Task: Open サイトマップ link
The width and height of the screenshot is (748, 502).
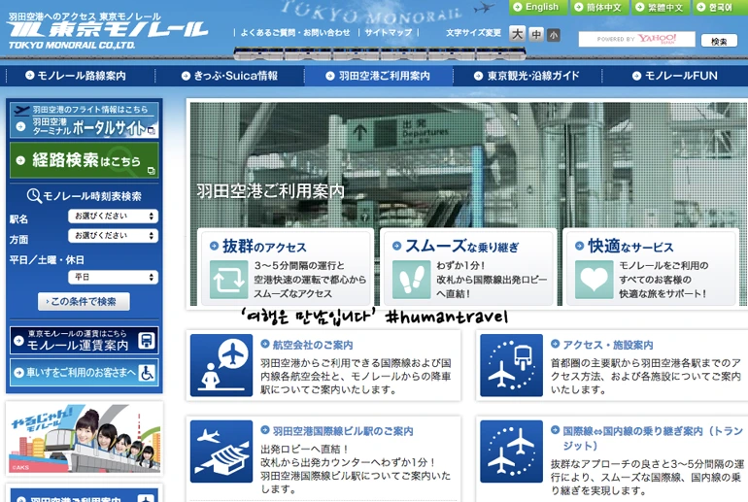Action: pyautogui.click(x=388, y=32)
